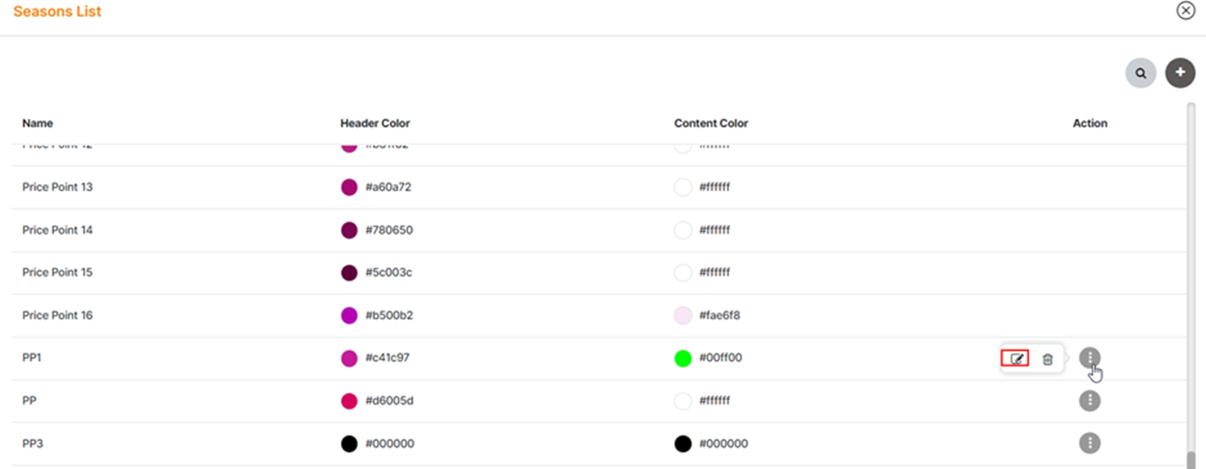1206x469 pixels.
Task: Click the green #00ff00 content color swatch
Action: pyautogui.click(x=683, y=358)
